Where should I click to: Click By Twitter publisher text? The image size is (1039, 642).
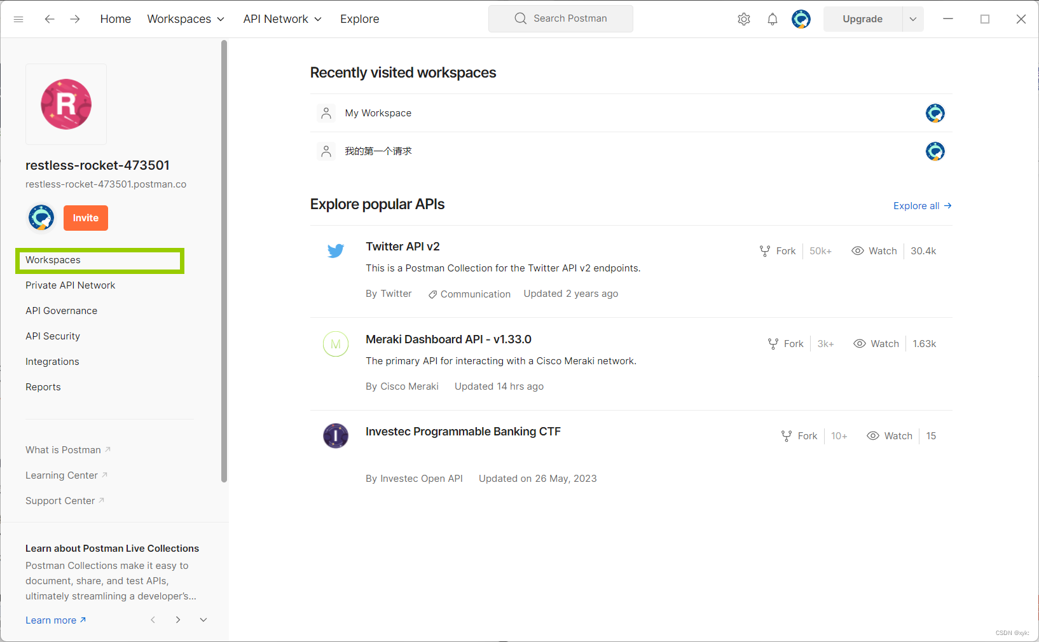point(389,294)
